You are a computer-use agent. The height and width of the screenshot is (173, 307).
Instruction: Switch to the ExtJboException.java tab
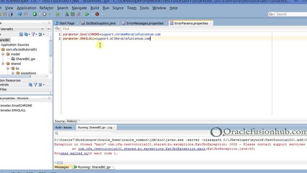point(100,23)
